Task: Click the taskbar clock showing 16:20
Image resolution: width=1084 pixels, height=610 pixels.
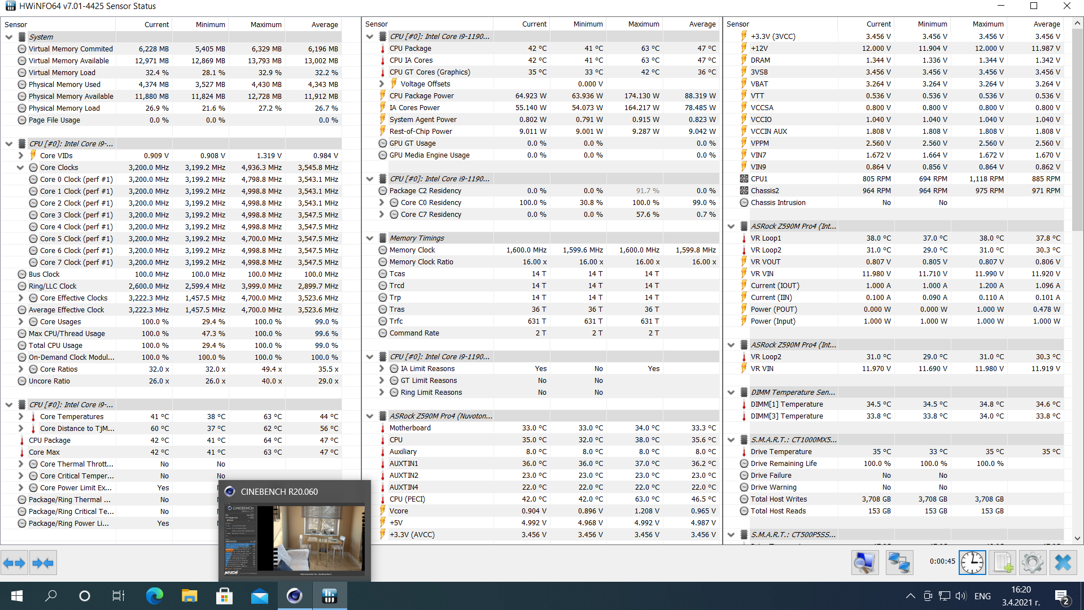Action: (1021, 596)
